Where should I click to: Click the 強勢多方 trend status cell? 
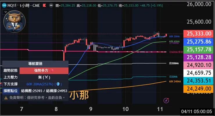pyautogui.click(x=44, y=71)
